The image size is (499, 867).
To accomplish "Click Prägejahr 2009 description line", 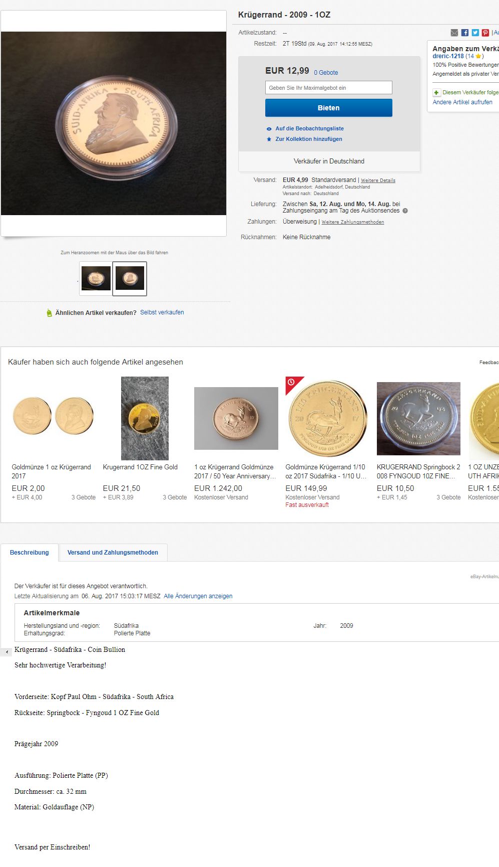I will pos(36,744).
